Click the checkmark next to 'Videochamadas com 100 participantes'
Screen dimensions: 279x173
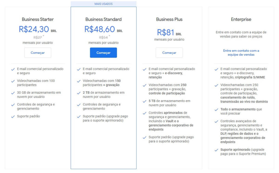pyautogui.click(x=13, y=81)
